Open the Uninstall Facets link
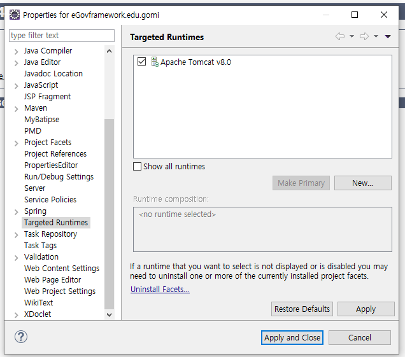The image size is (405, 357). tap(160, 290)
